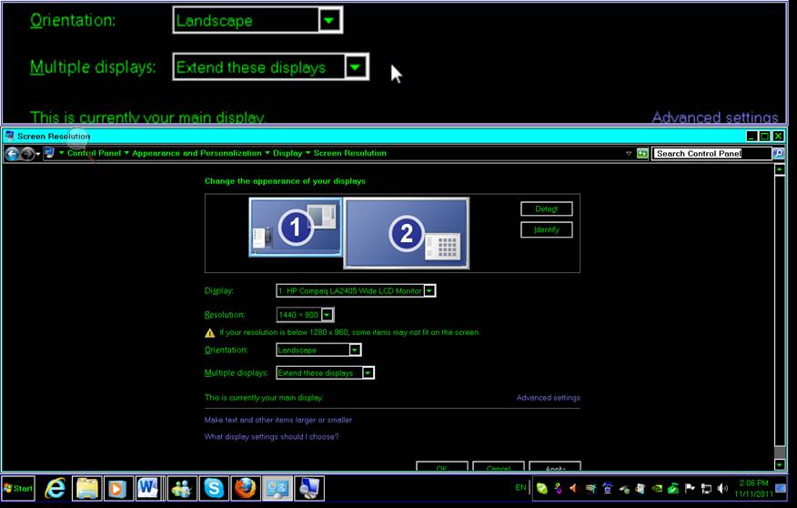The height and width of the screenshot is (508, 797).
Task: Open the volume speaker tray icon
Action: tap(722, 489)
